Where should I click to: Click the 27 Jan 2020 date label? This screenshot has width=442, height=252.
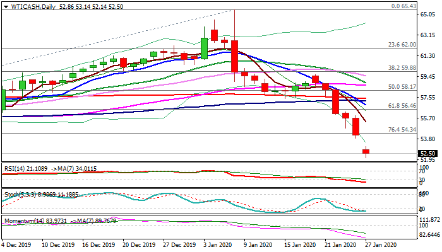(x=381, y=244)
